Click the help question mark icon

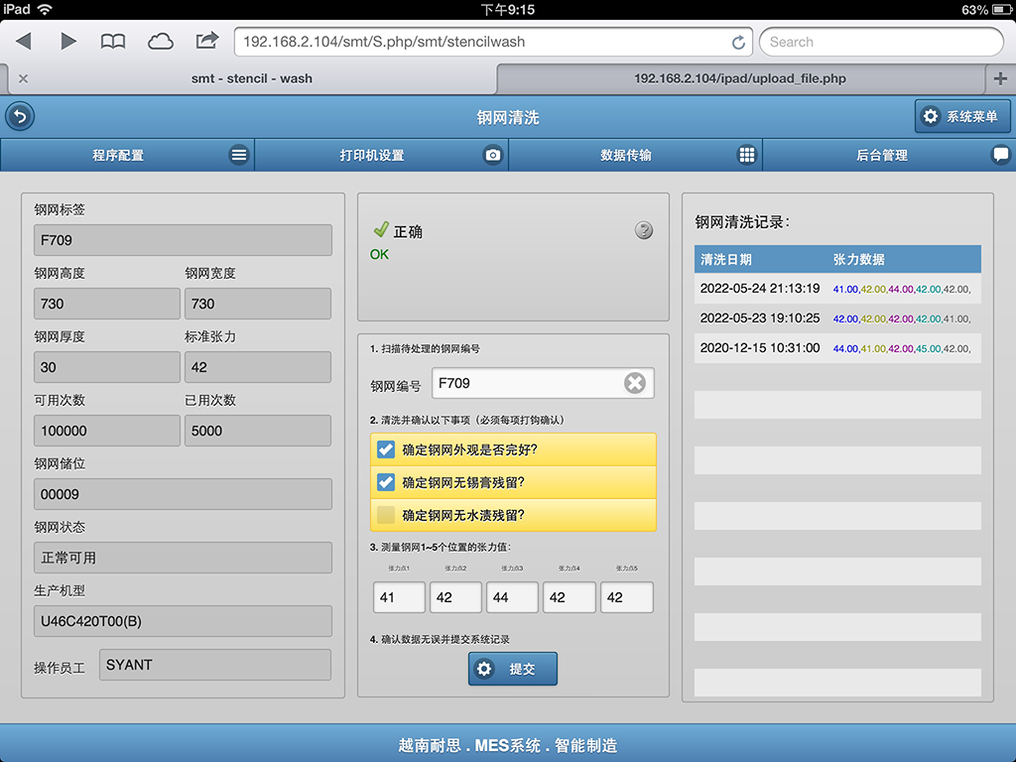coord(644,231)
